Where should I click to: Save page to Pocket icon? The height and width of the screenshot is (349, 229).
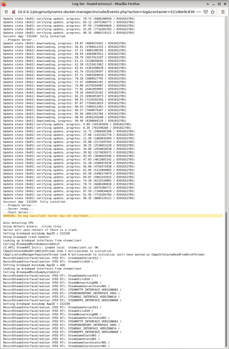[x=206, y=12]
